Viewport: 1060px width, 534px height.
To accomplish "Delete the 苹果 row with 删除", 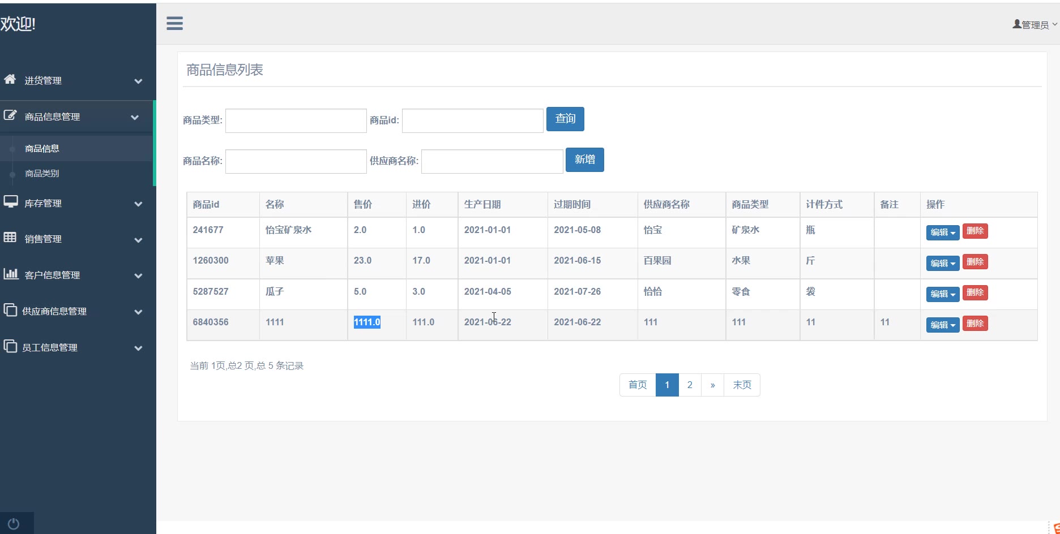I will coord(975,262).
